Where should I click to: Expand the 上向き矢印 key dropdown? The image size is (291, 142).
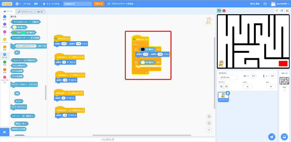click(x=67, y=57)
